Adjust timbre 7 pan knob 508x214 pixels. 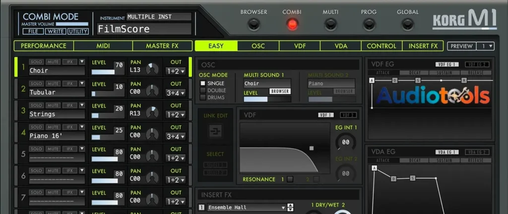[x=152, y=200]
